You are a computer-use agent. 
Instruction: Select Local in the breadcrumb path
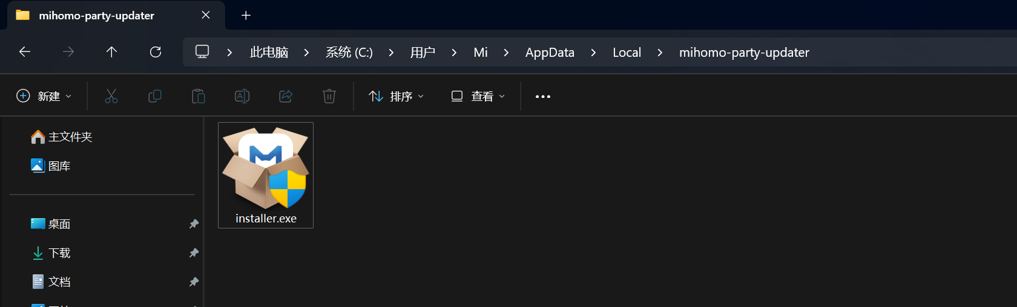627,53
